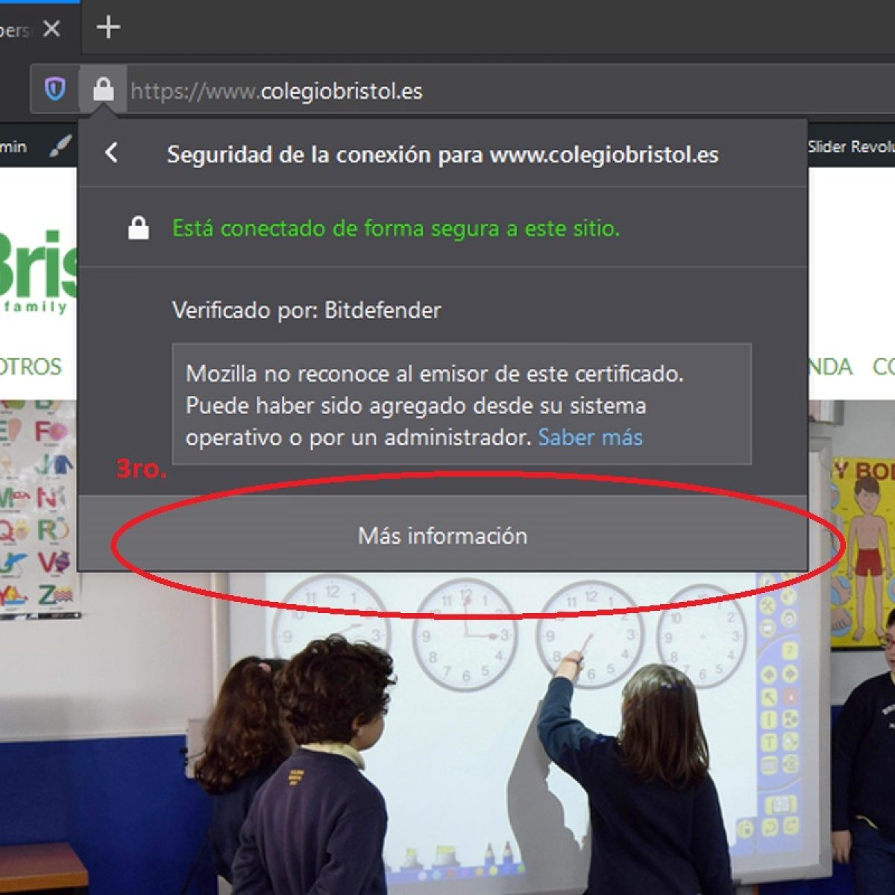Close the current browser tab
Screen dimensions: 895x895
pos(51,29)
